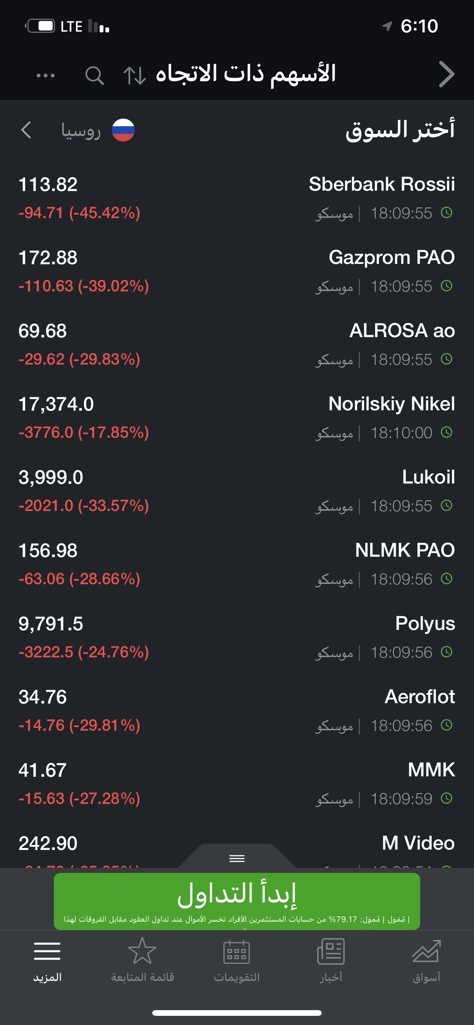Open the Aeroflot stock row
The width and height of the screenshot is (474, 1025).
[237, 708]
